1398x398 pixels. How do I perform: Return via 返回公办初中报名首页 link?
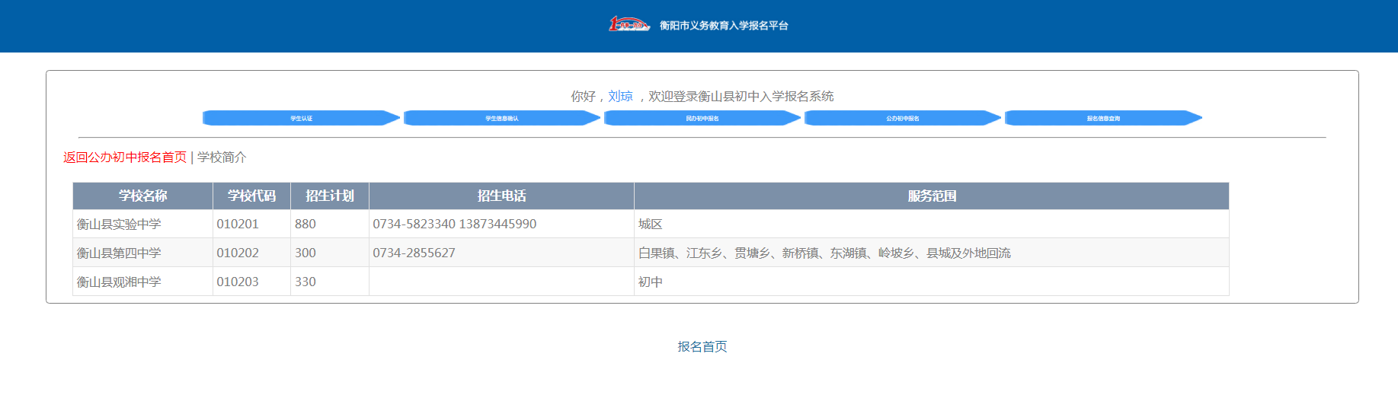click(125, 158)
